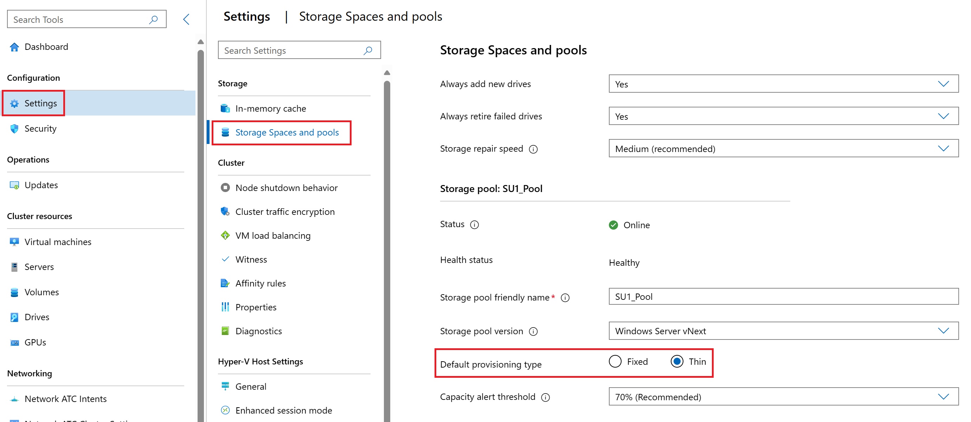
Task: Open the Storage pool version dropdown
Action: click(x=784, y=330)
